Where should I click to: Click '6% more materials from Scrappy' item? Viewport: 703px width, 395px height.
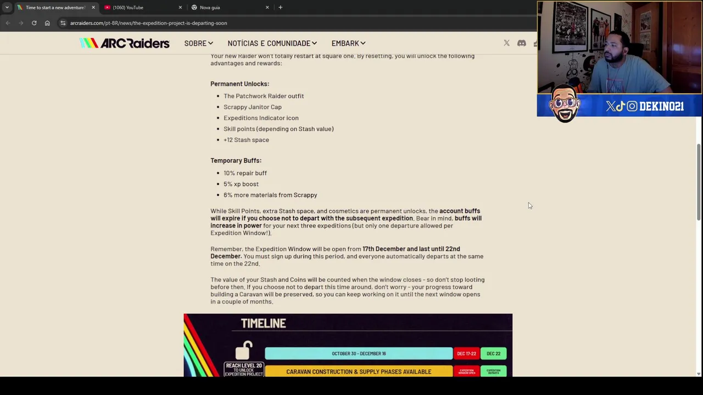(x=270, y=195)
